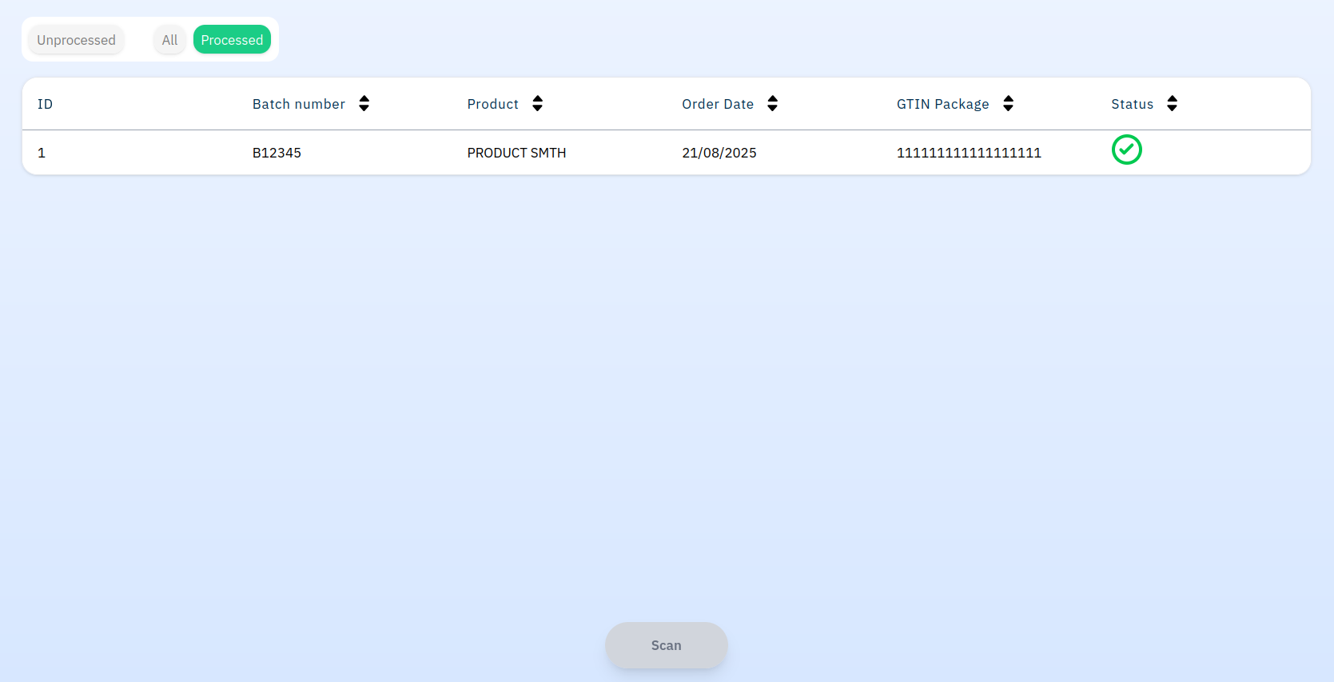Click the Batch number header label
Screen dimensions: 1334x682
298,105
